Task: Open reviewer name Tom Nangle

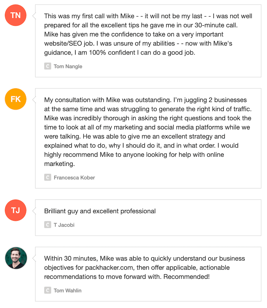Action: click(x=68, y=66)
